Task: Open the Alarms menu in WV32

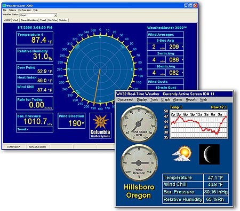Action: [x=178, y=100]
